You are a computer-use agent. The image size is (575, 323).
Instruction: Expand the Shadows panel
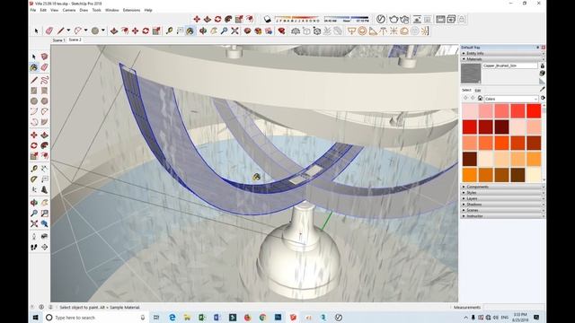point(502,205)
